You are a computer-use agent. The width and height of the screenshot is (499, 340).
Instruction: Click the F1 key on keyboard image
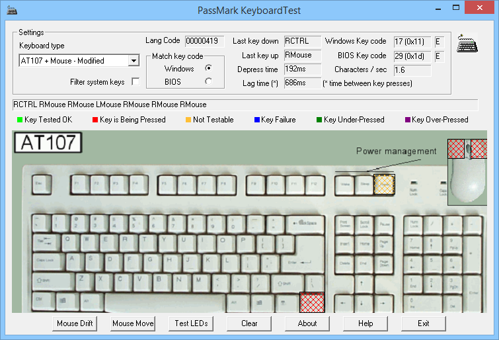pos(80,184)
